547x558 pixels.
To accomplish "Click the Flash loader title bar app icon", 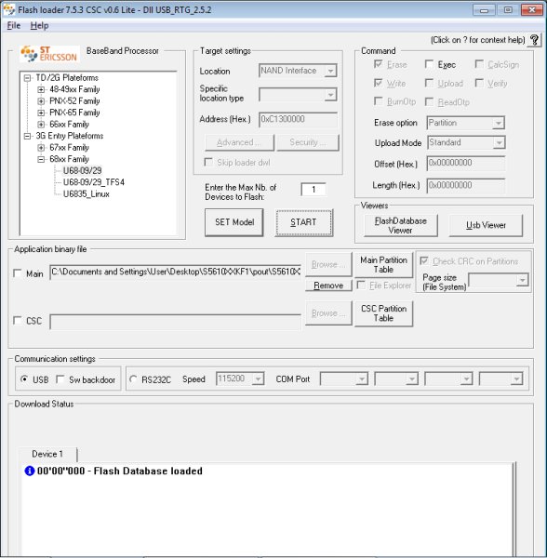I will coord(8,9).
